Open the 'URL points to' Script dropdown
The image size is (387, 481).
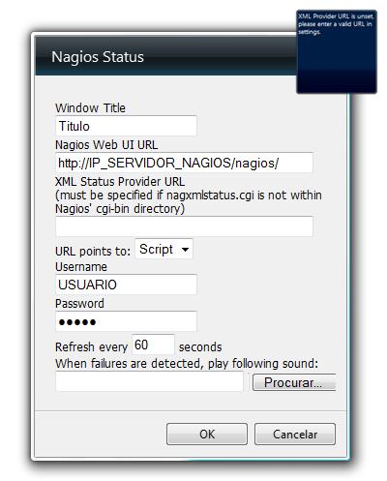pos(164,249)
